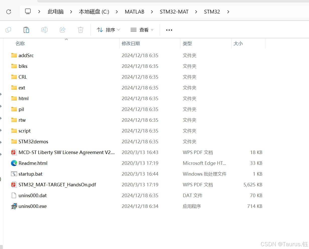This screenshot has width=309, height=249.
Task: Select the file name Readme.html
Action: pos(33,163)
